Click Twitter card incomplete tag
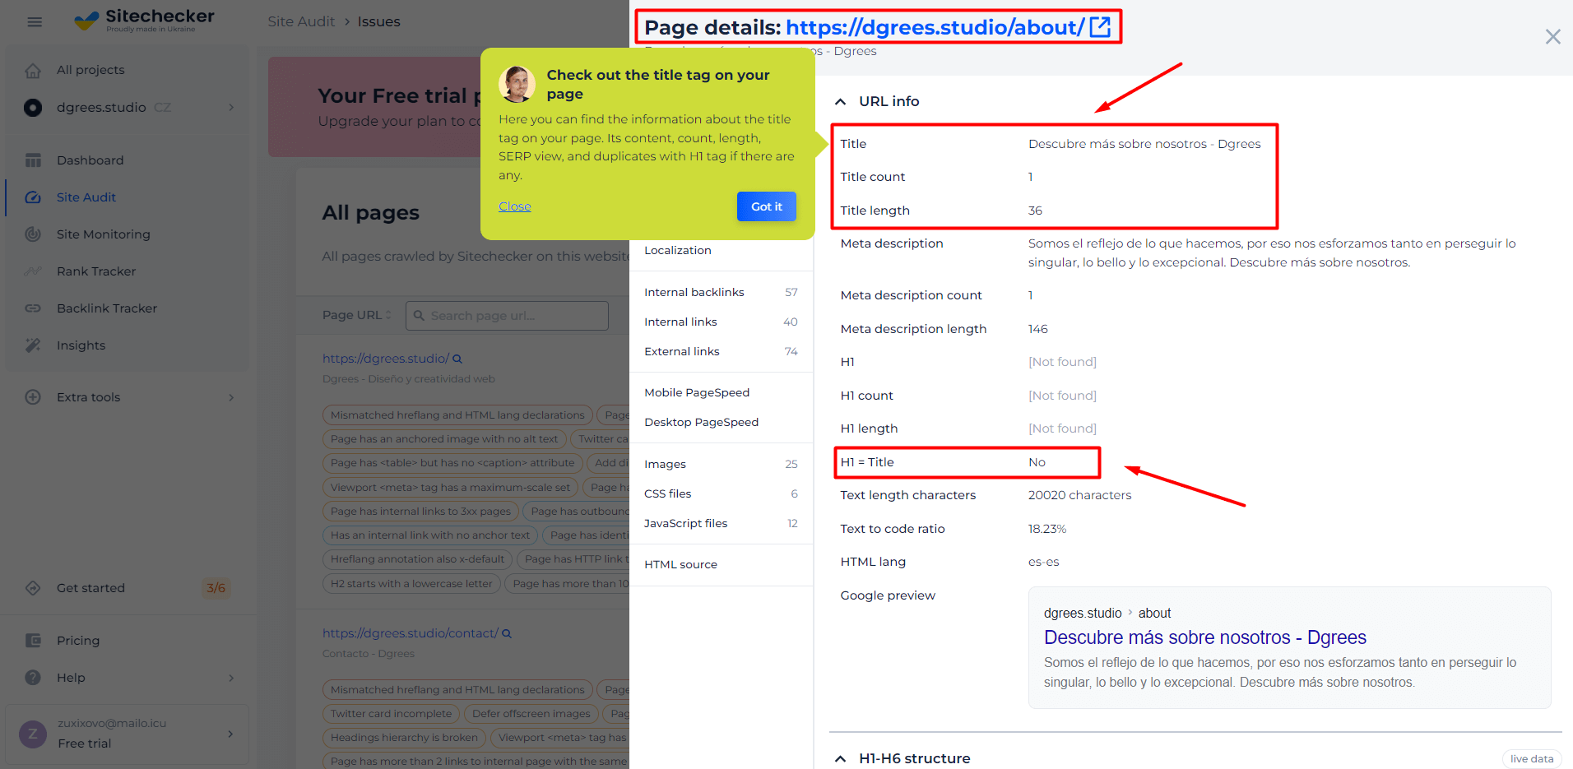Screen dimensions: 1573x769 [x=391, y=714]
